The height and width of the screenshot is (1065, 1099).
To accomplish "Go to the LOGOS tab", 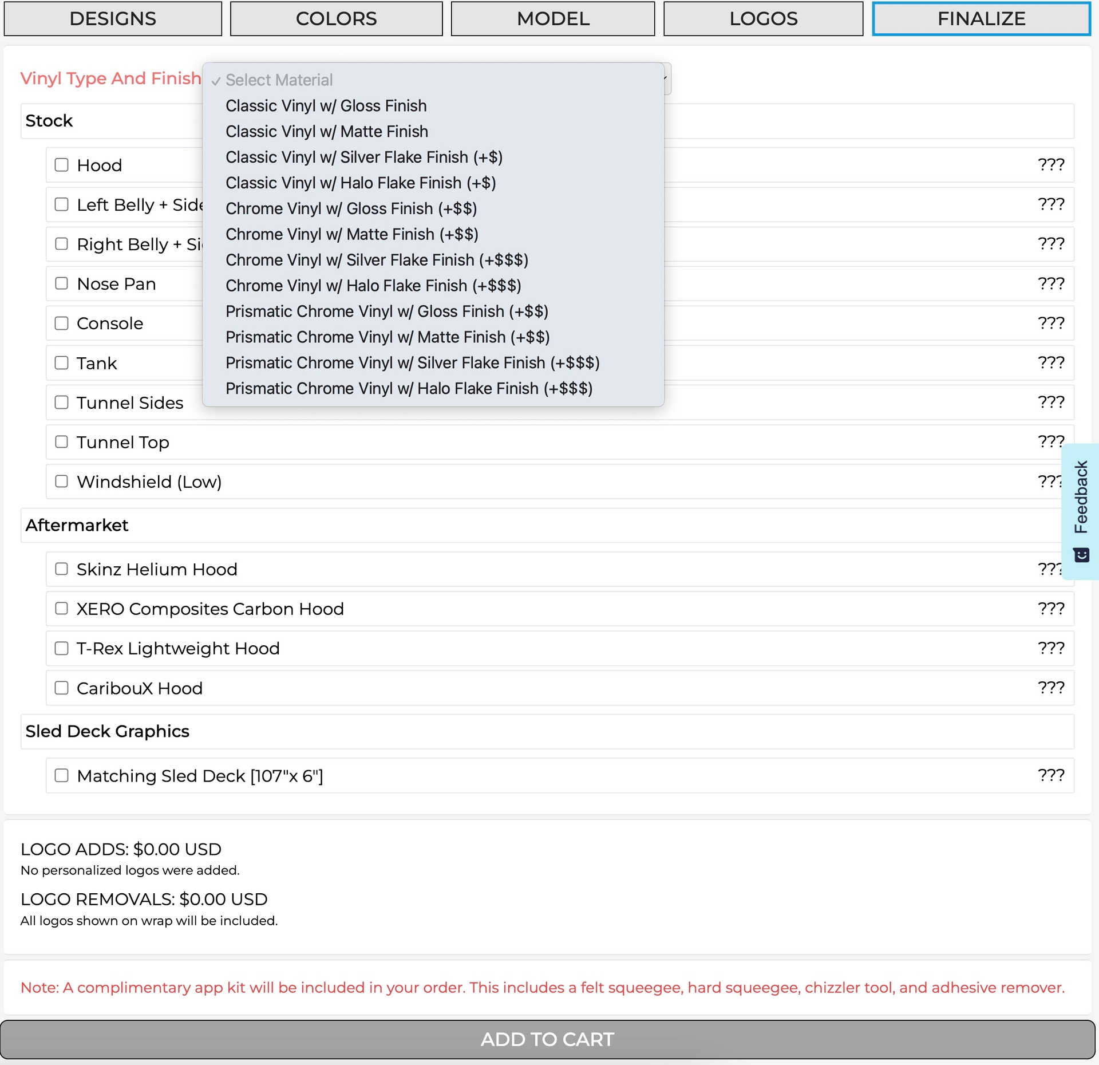I will coord(763,19).
